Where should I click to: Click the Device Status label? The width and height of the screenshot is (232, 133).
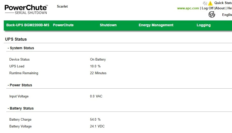pos(19,59)
